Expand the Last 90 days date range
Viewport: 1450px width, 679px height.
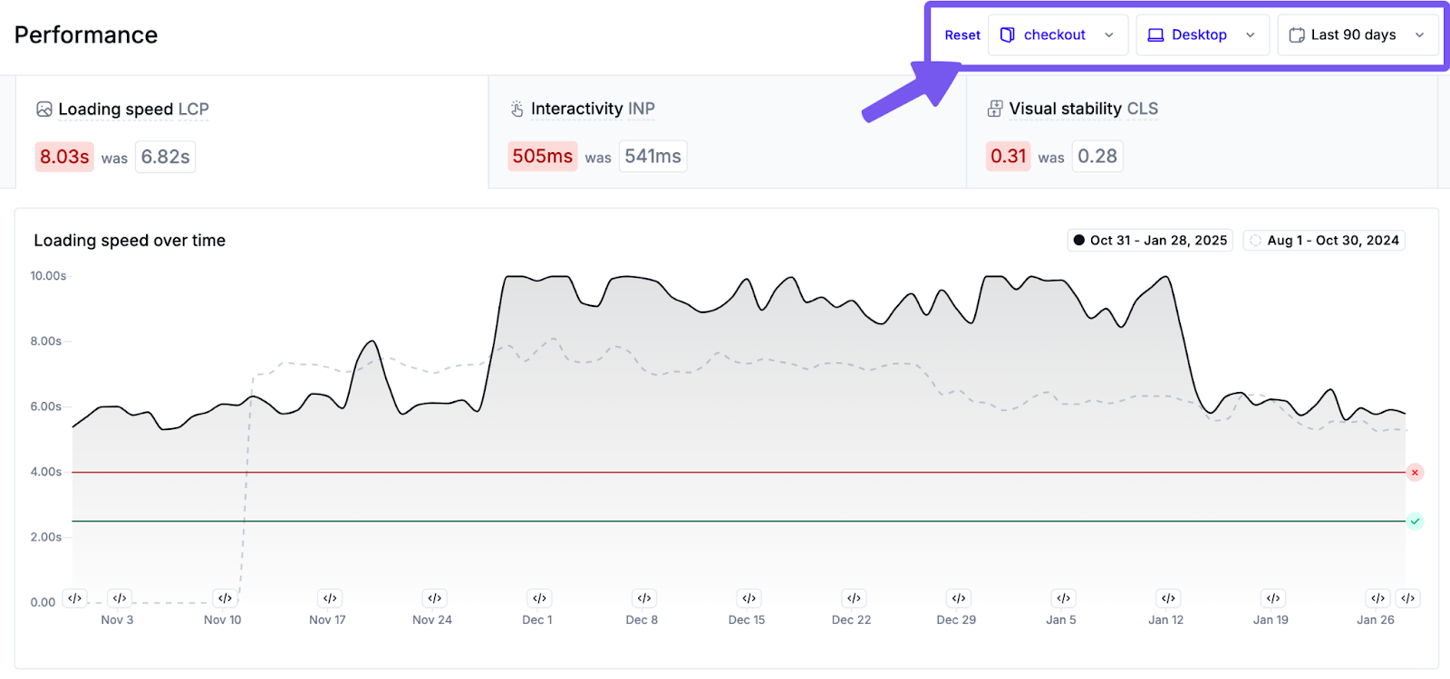click(1356, 35)
